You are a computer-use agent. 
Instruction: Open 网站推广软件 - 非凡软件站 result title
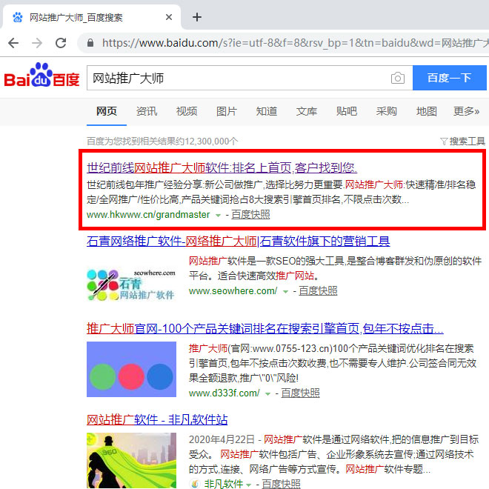[x=157, y=420]
